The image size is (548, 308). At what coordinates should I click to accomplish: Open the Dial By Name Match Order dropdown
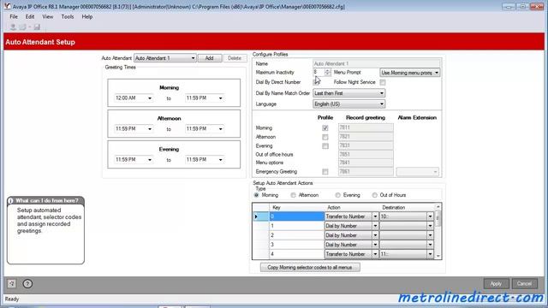click(348, 93)
